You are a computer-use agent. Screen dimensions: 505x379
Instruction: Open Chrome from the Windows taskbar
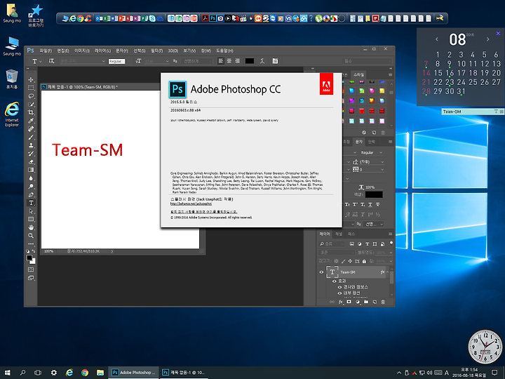(85, 373)
